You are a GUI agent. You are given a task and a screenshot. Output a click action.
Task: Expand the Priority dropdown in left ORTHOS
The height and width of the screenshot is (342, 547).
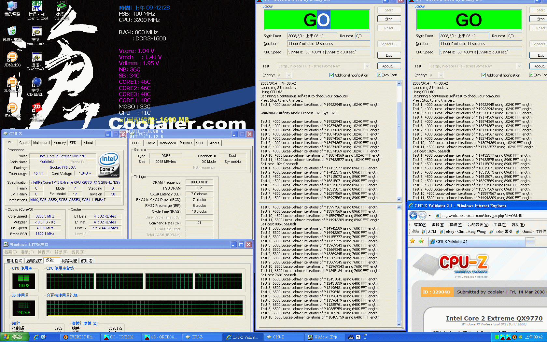(x=288, y=75)
